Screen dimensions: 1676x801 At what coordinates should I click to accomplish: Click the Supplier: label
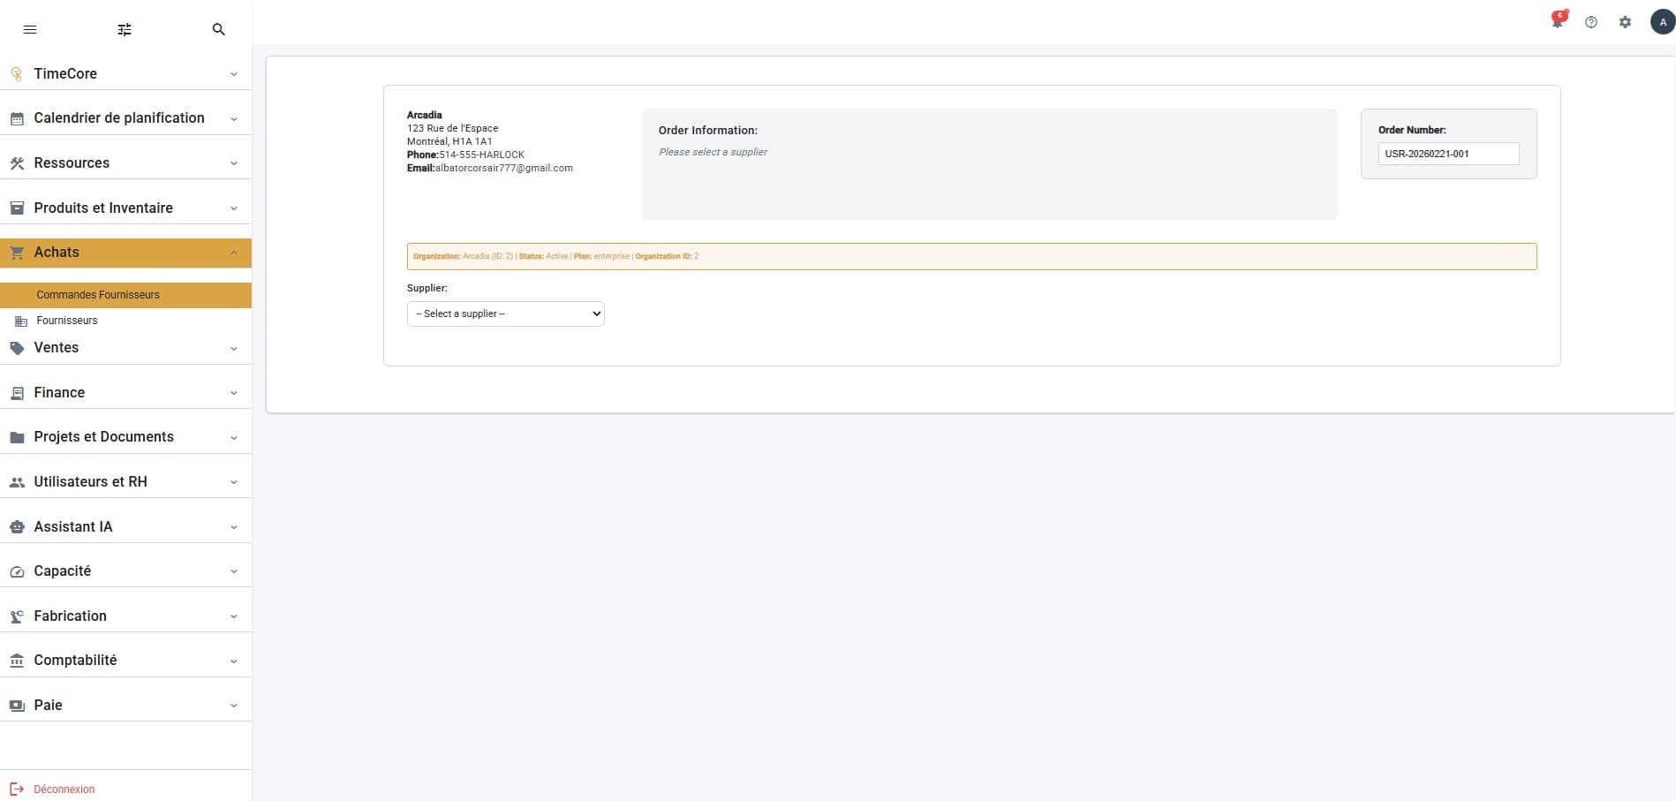click(x=427, y=288)
